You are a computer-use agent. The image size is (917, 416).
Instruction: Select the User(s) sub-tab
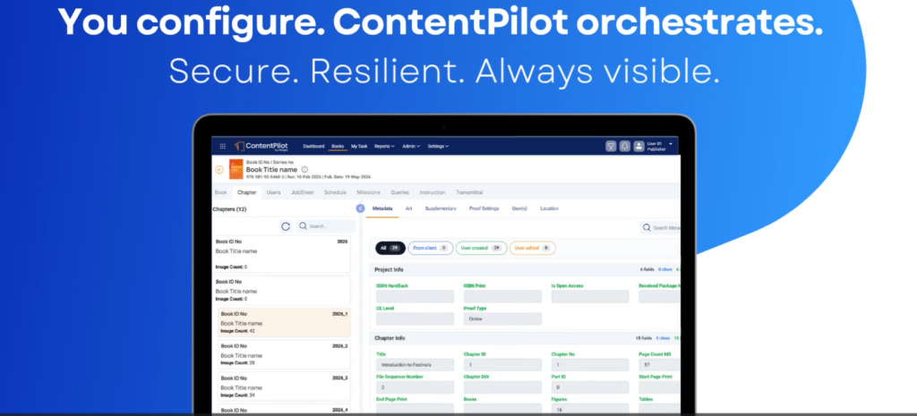point(519,208)
